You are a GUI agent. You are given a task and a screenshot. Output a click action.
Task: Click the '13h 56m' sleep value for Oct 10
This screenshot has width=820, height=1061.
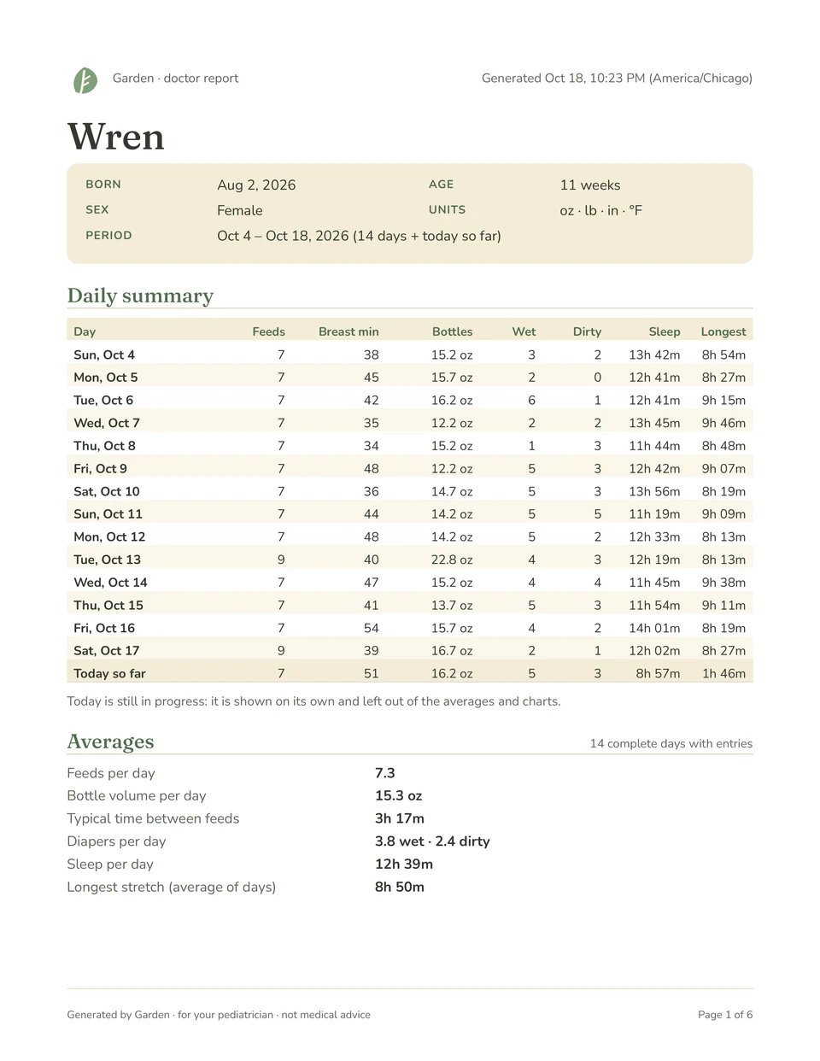[655, 491]
